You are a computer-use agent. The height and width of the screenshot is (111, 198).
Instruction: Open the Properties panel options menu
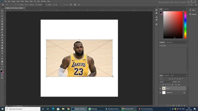[187, 42]
